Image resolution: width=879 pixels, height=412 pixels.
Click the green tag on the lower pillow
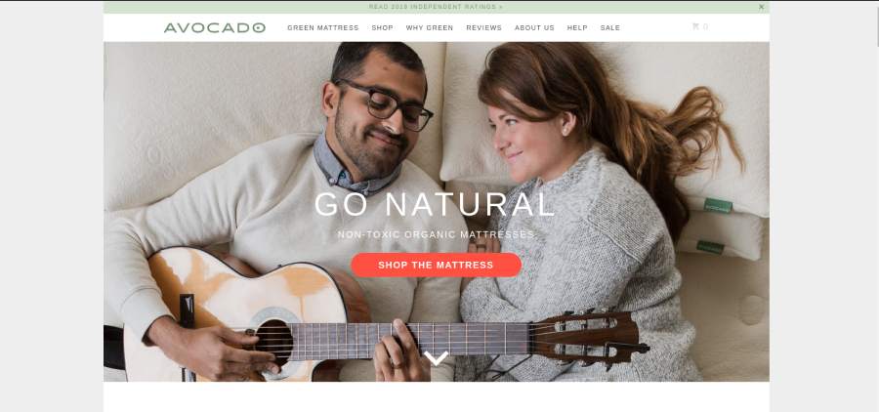coord(710,247)
